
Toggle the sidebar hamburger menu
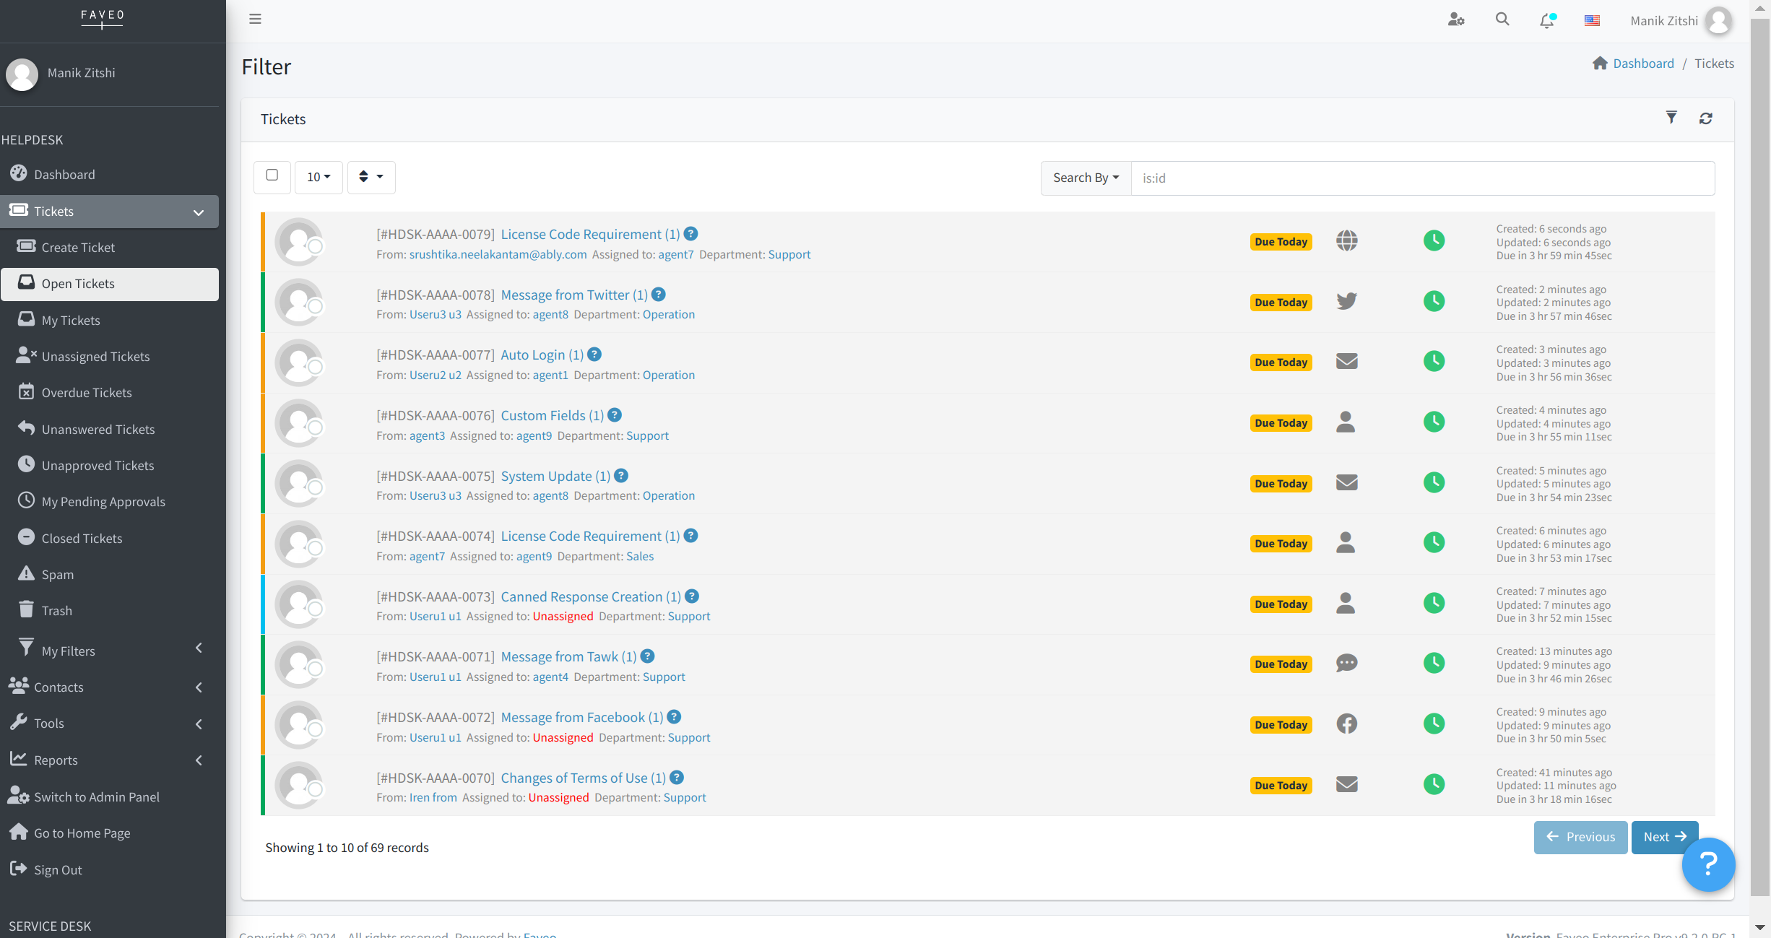point(255,19)
